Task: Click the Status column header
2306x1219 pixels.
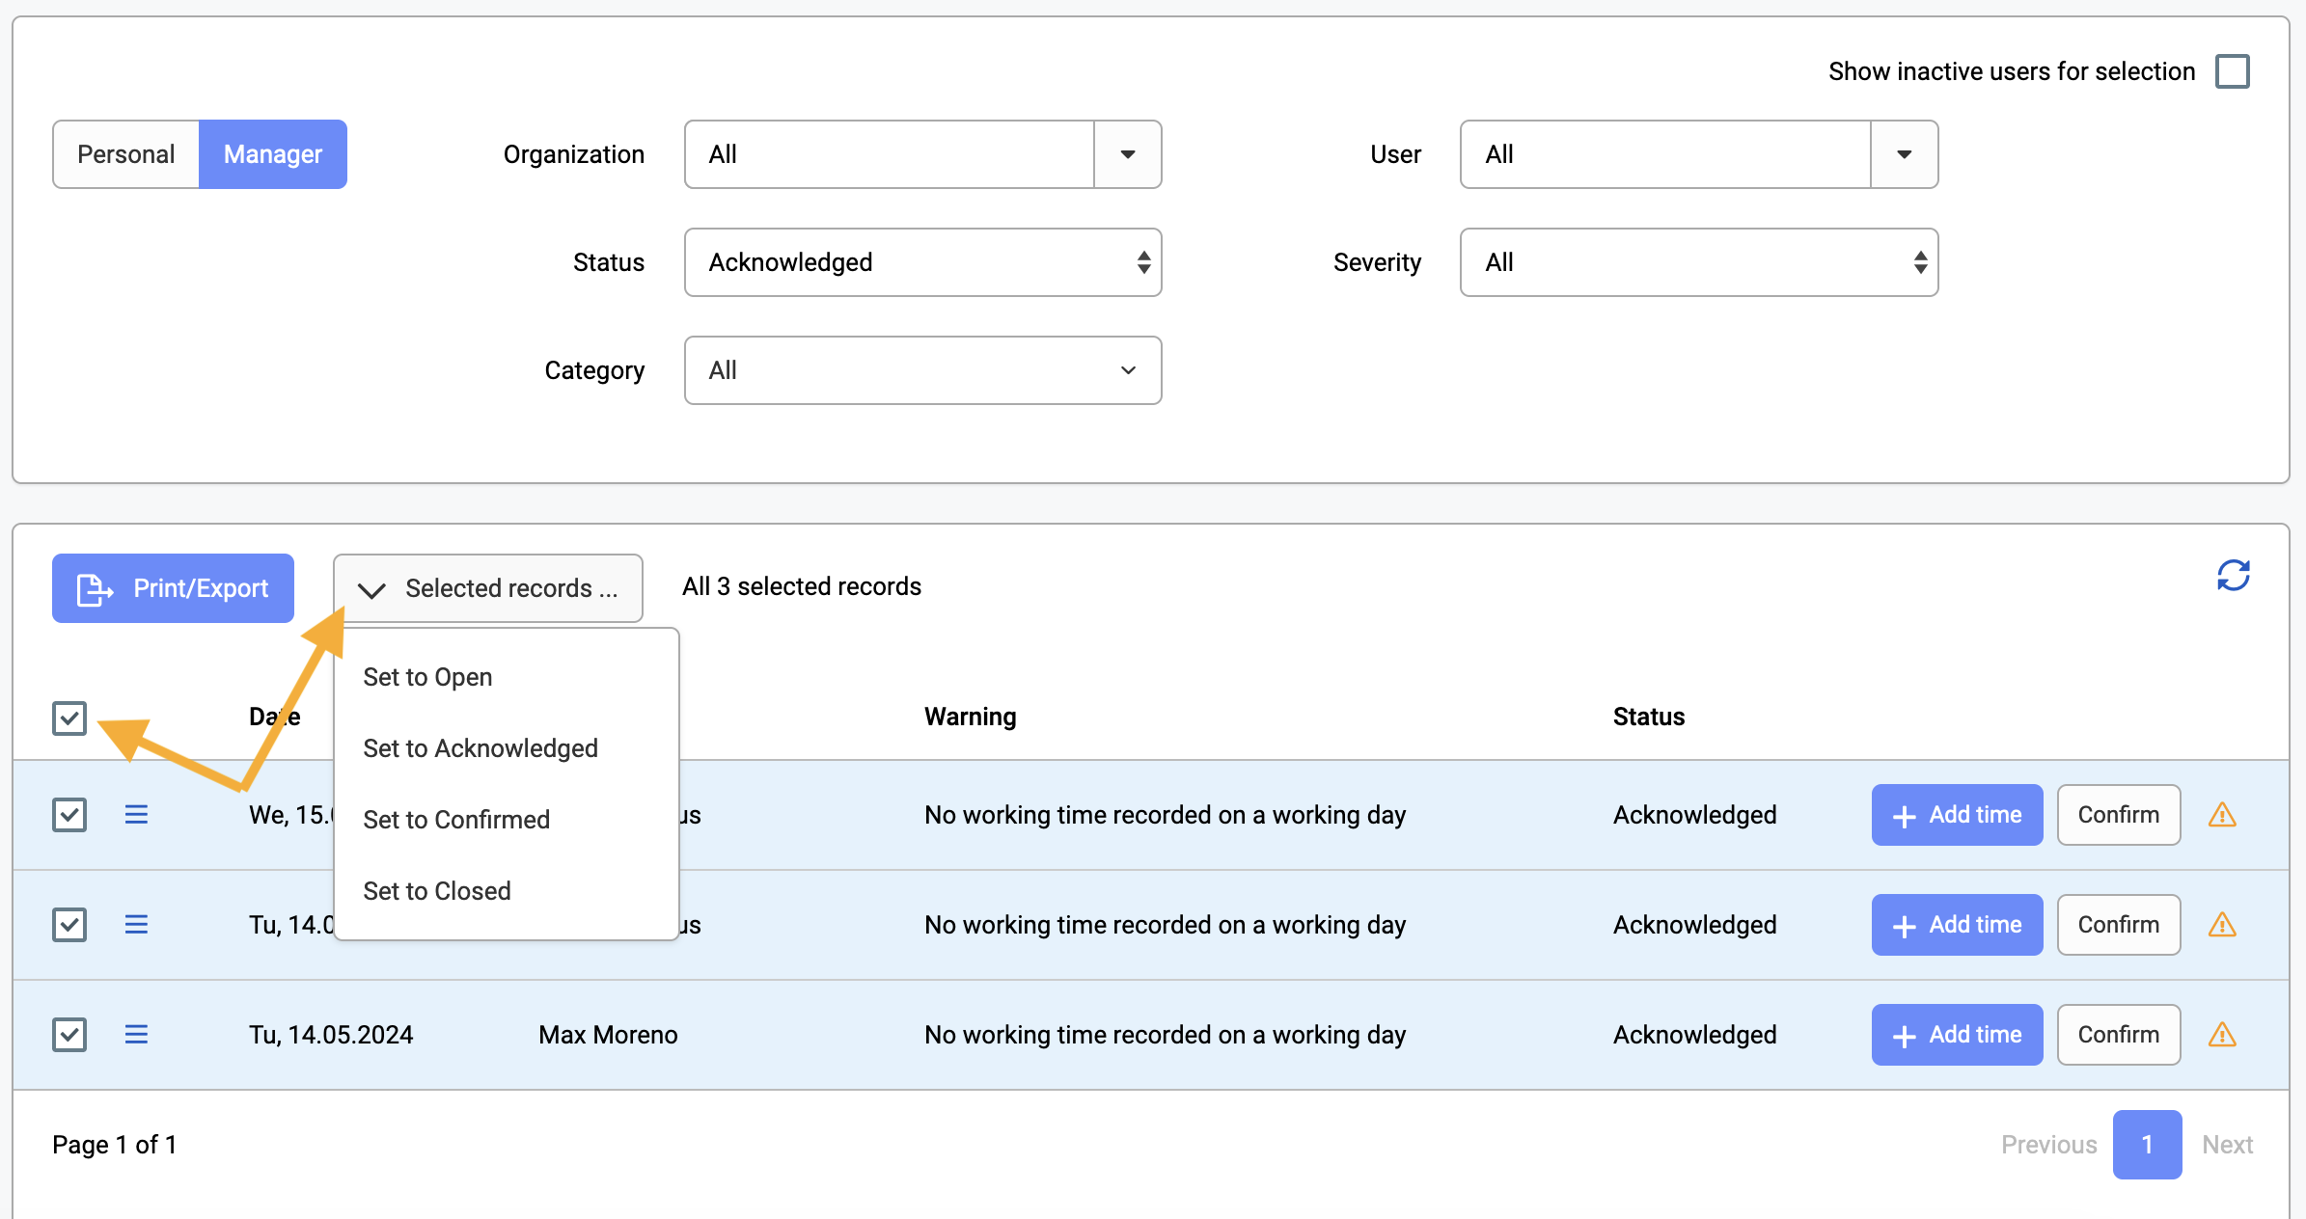Action: pos(1648,717)
